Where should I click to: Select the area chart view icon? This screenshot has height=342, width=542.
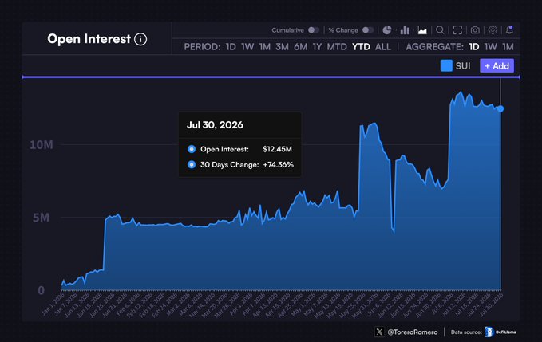422,30
